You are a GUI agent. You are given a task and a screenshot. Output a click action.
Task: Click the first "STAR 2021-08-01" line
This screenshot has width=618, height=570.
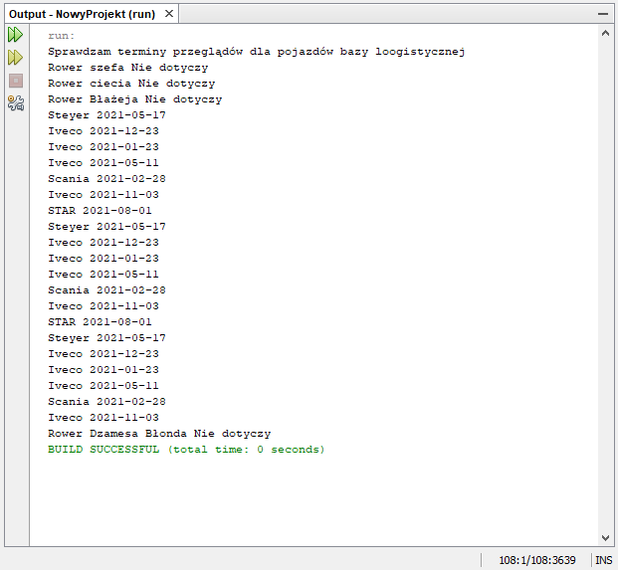coord(100,211)
